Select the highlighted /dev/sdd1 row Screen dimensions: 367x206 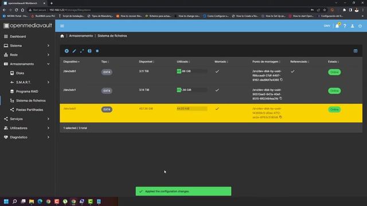(211, 113)
